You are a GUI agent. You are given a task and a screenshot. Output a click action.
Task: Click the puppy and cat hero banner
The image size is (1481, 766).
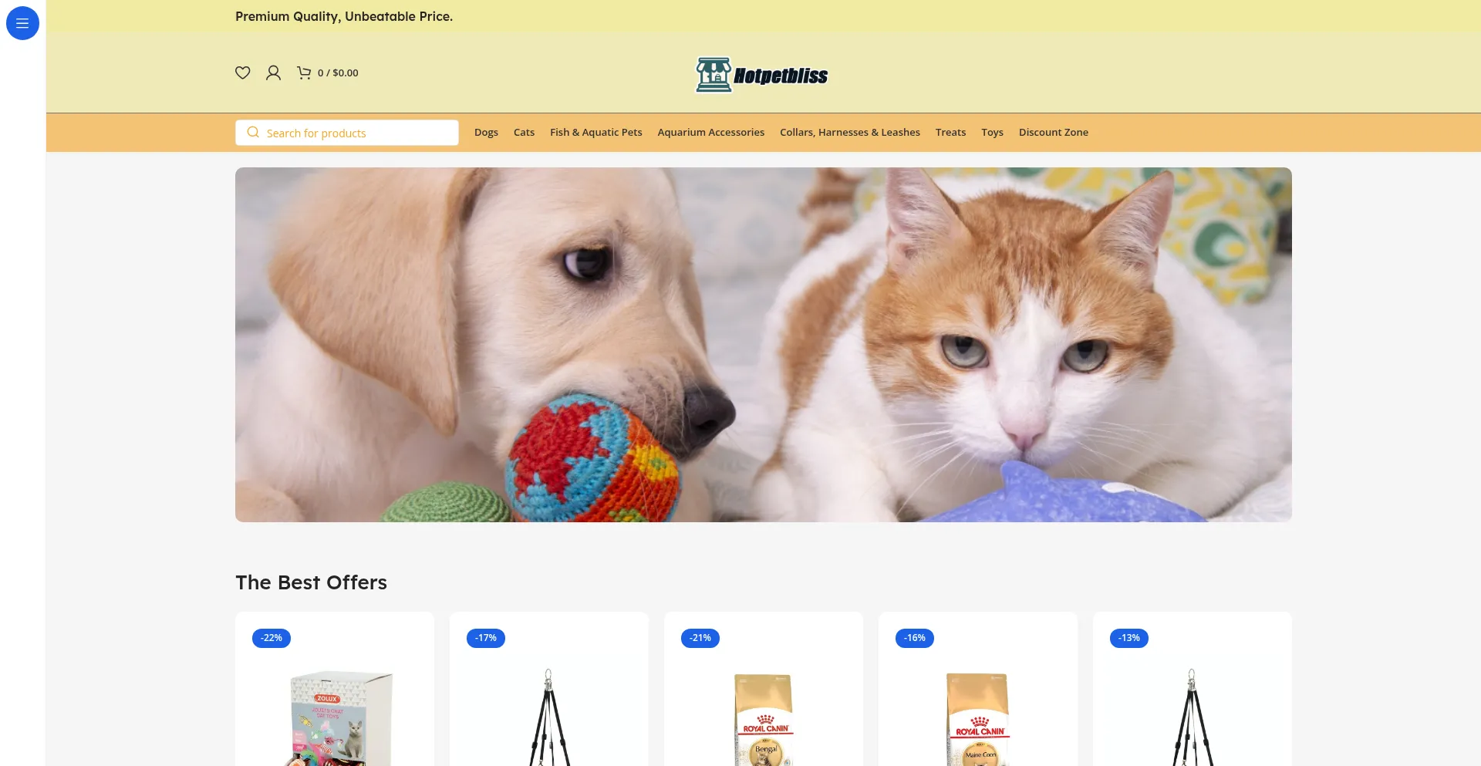click(x=764, y=345)
